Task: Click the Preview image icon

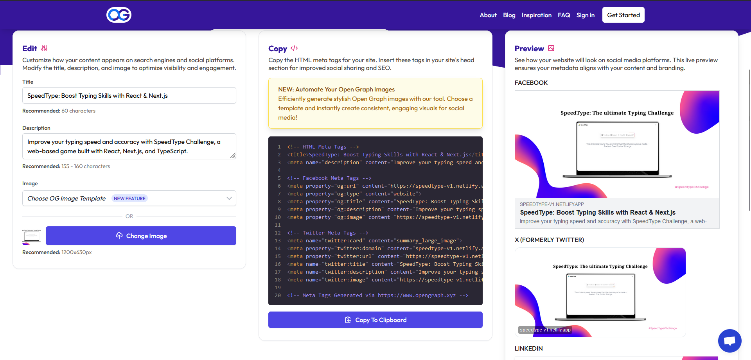Action: coord(551,48)
